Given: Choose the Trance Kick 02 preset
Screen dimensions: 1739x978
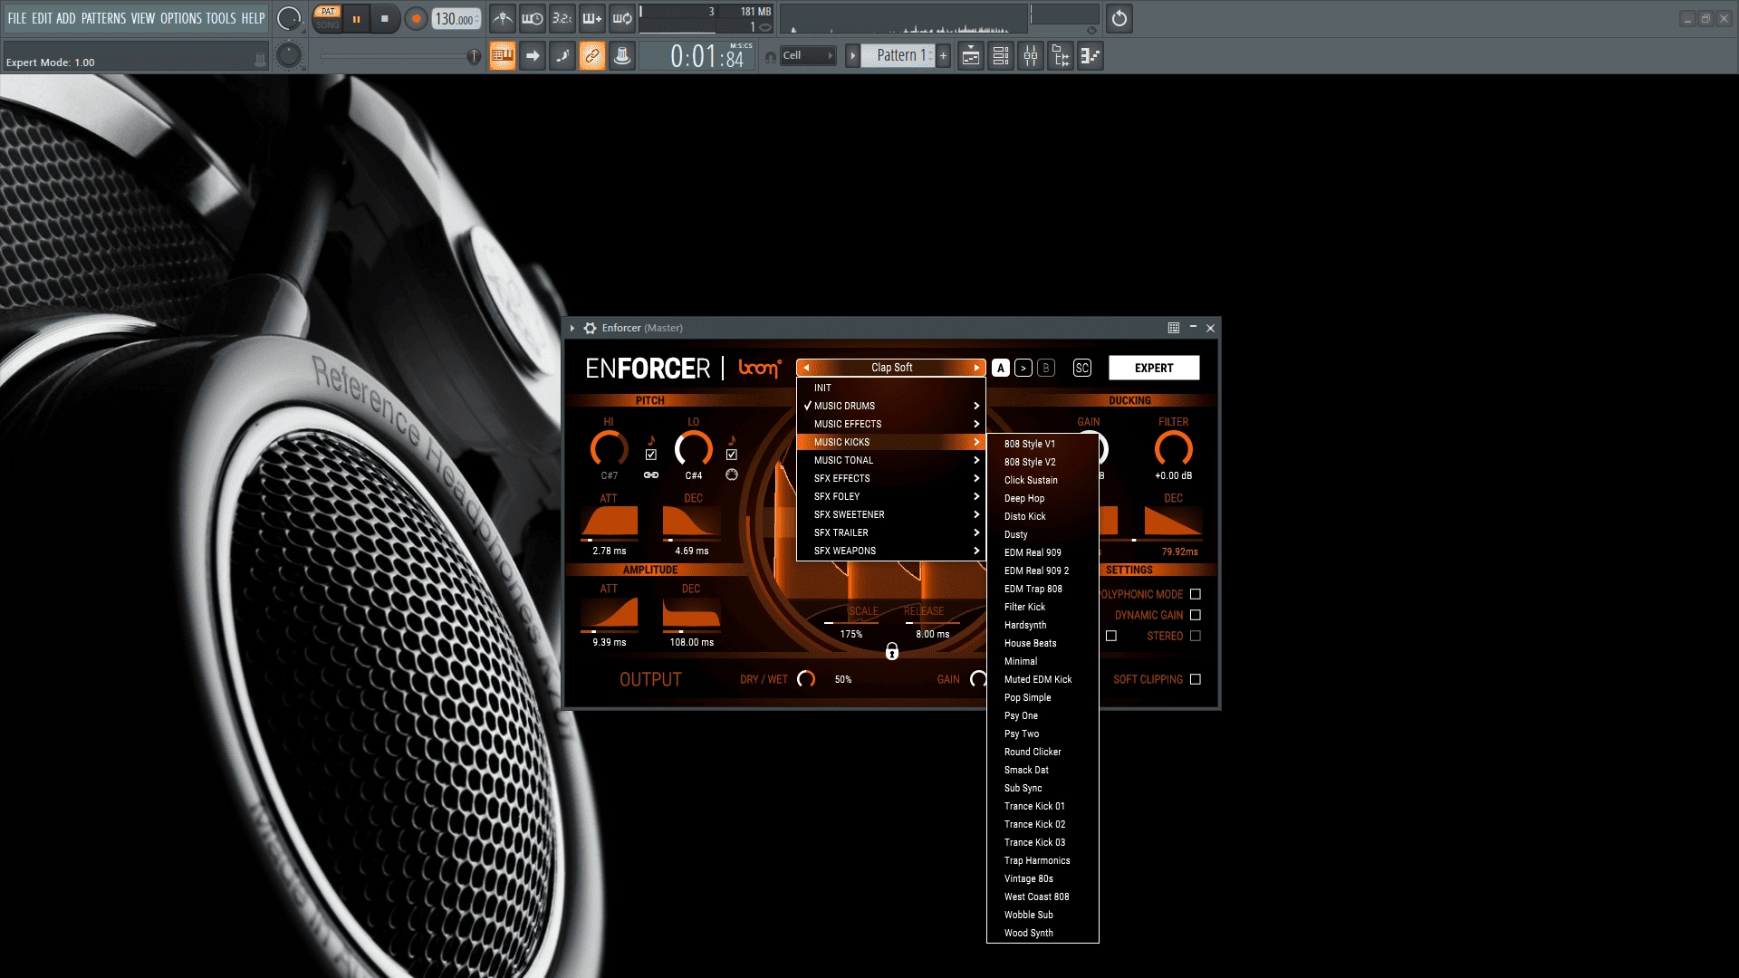Looking at the screenshot, I should pyautogui.click(x=1042, y=824).
